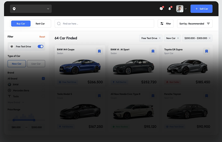This screenshot has height=142, width=222.
Task: Uncheck the All Brand checkbox
Action: point(43,79)
